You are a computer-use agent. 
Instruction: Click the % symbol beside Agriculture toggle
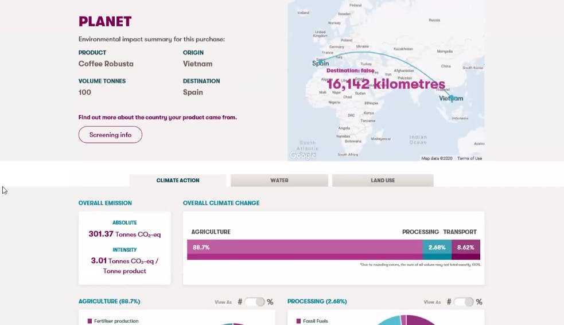[x=270, y=302]
